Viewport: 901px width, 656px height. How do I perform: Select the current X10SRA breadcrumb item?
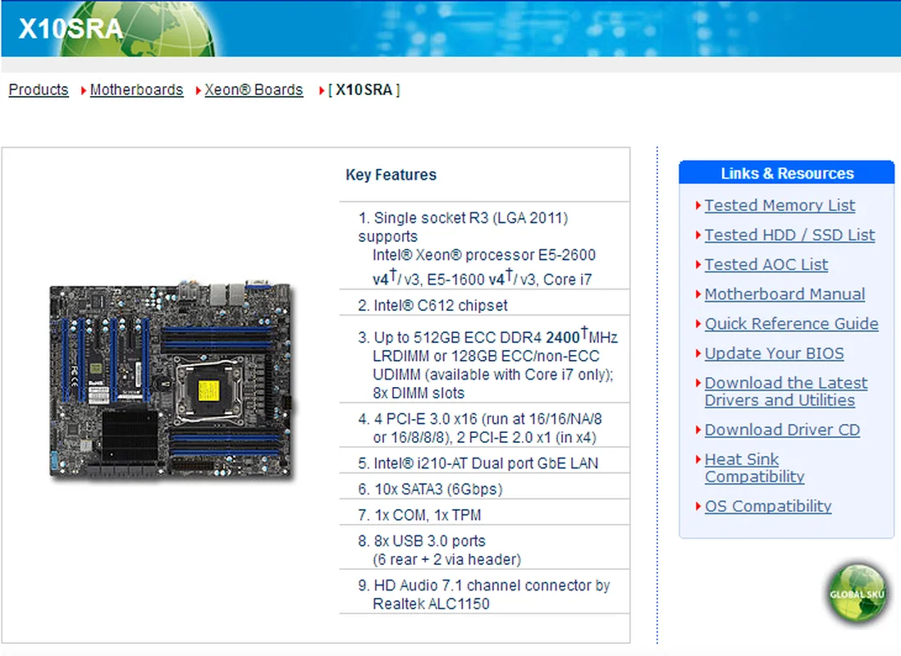(364, 89)
